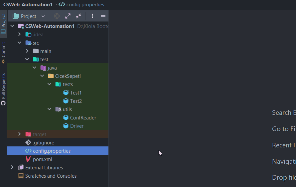Expand External Libraries node
The height and width of the screenshot is (187, 296).
[12, 167]
